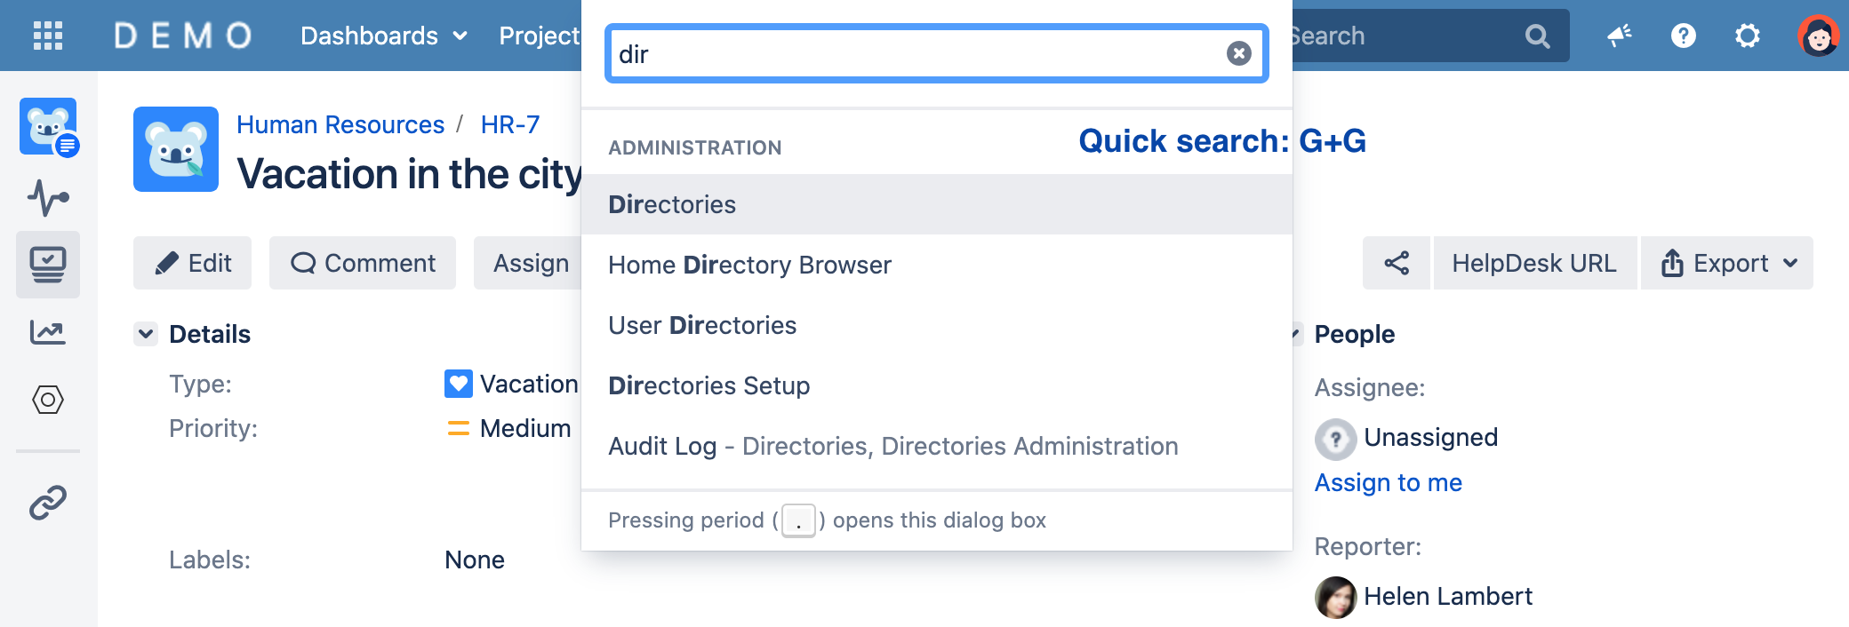Click the share issue icon button
Screen dimensions: 1849x627
pyautogui.click(x=1397, y=263)
